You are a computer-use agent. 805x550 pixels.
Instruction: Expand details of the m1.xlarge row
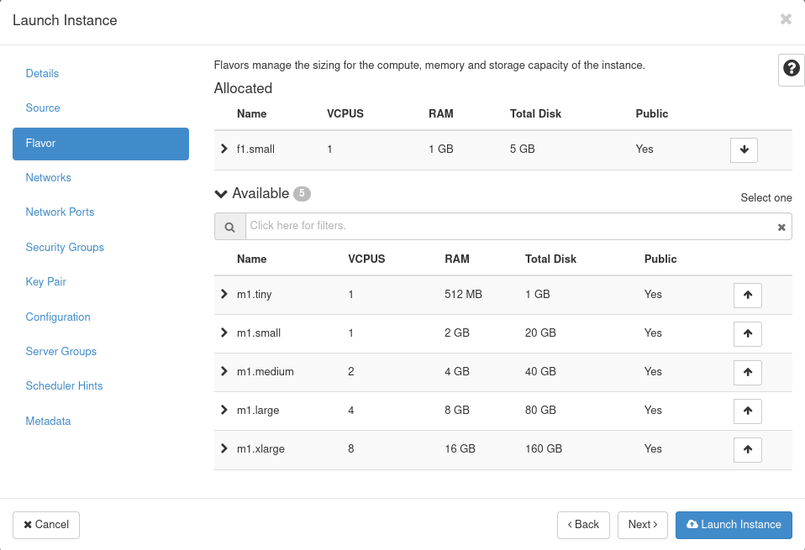(x=224, y=448)
